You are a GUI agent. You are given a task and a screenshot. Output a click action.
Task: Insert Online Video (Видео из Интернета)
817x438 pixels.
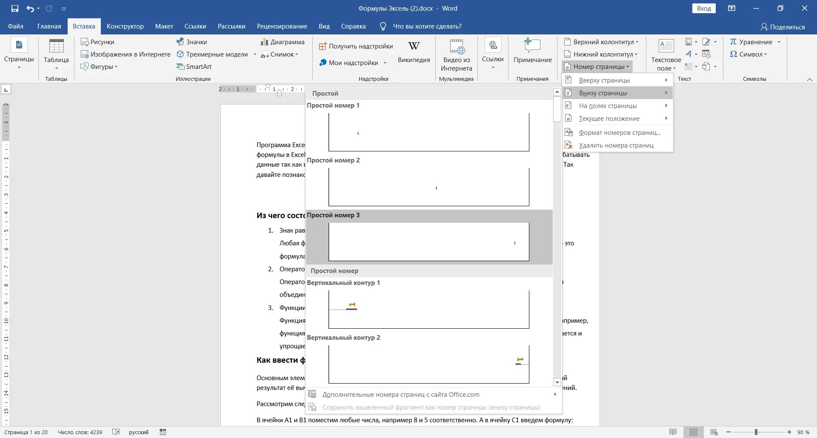coord(456,55)
